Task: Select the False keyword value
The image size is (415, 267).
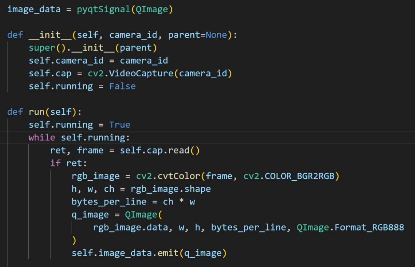Action: click(122, 86)
